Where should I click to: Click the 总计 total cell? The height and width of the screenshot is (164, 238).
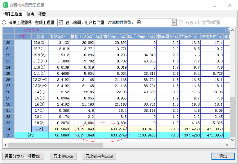[31, 135]
